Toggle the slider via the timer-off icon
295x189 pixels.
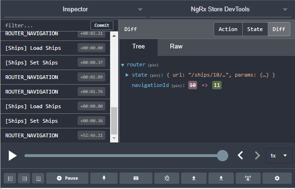[x=167, y=178]
